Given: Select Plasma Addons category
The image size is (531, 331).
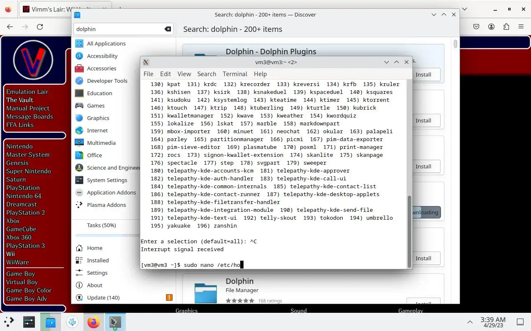Looking at the screenshot, I should pos(107,205).
